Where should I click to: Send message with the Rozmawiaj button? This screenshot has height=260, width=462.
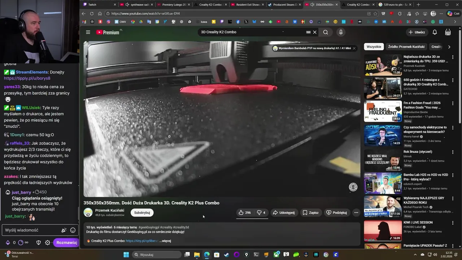point(67,243)
